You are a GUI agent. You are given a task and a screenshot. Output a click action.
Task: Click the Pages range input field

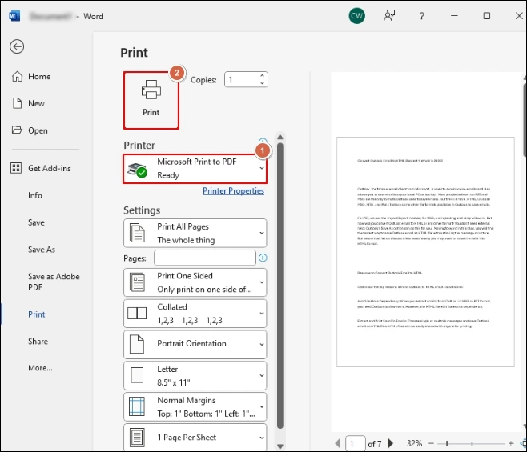pos(205,258)
